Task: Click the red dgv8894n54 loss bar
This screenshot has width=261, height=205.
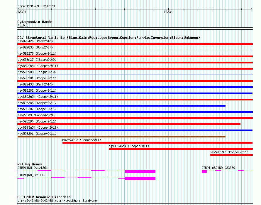Action: click(x=181, y=149)
